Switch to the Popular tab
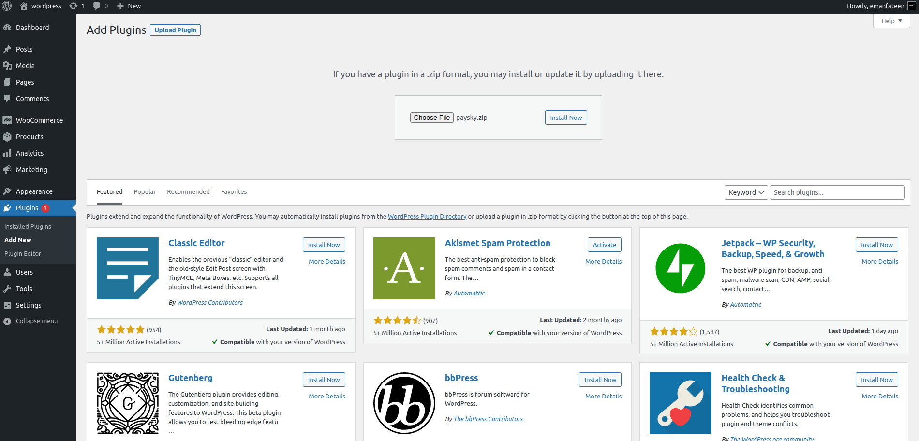This screenshot has width=919, height=441. coord(145,192)
